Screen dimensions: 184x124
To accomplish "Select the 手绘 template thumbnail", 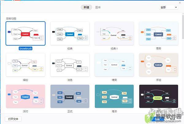I will [x=159, y=65].
